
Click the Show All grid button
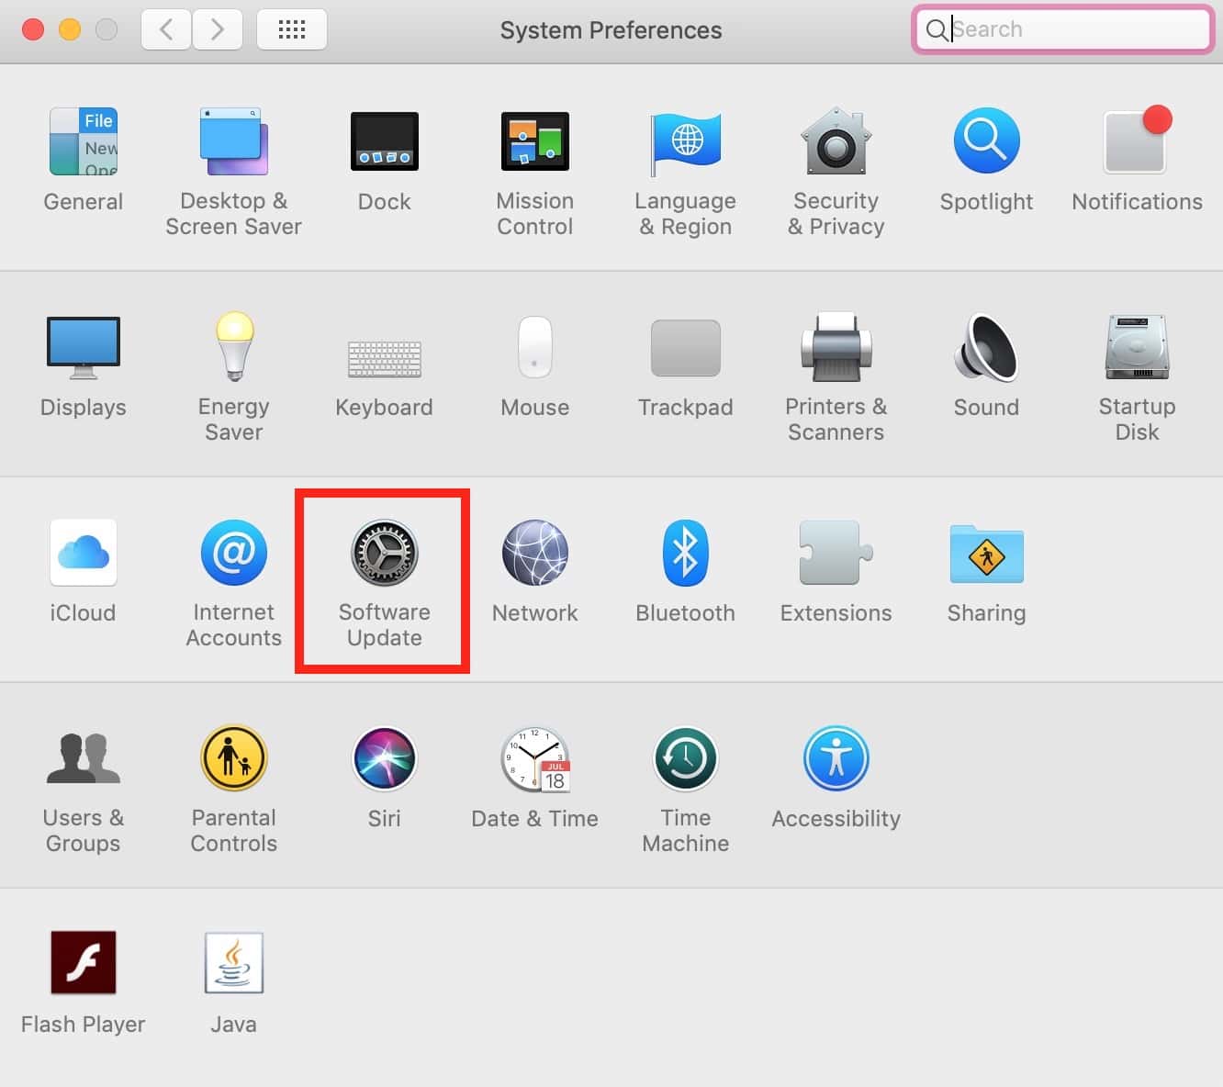pos(291,29)
